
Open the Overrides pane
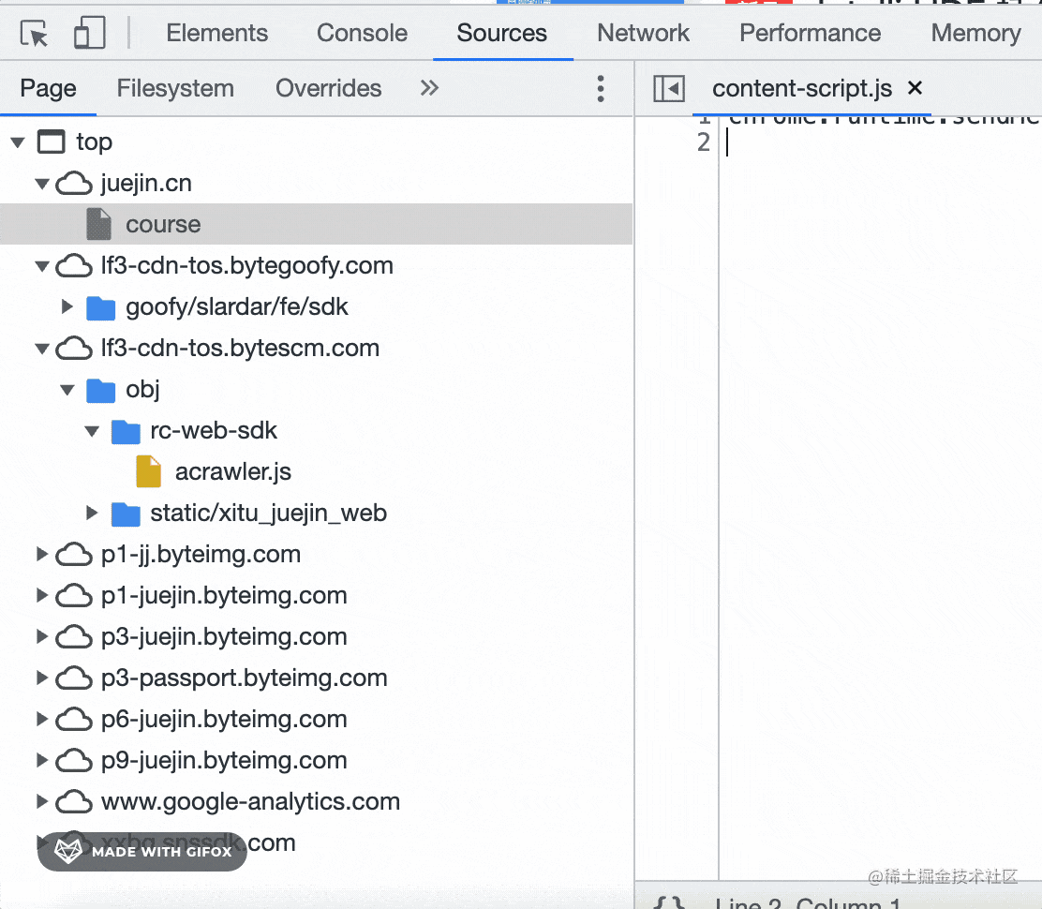[x=328, y=88]
